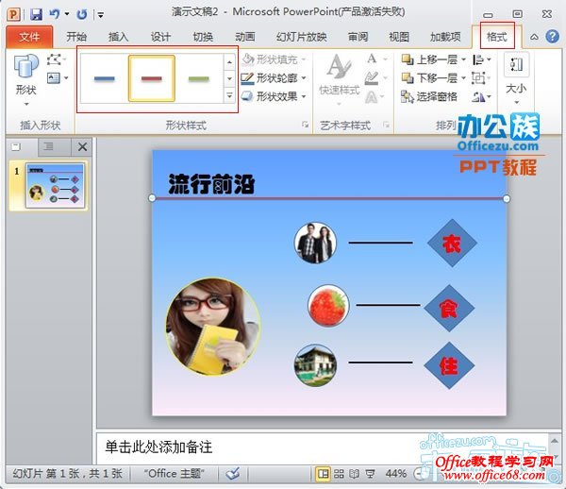Click the spell check status bar icon
Screen dimensions: 566x489
point(233,474)
